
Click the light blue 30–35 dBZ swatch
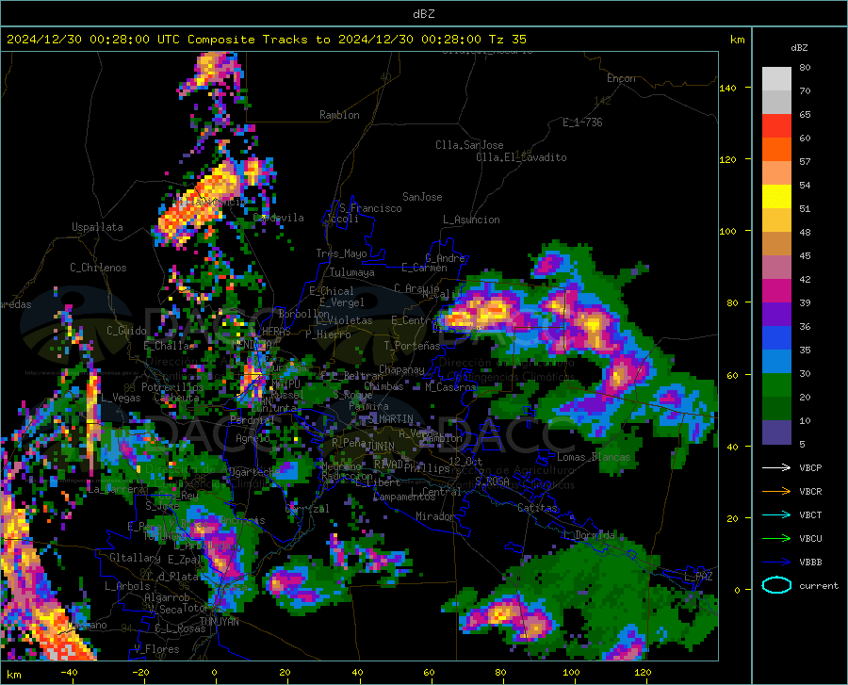point(776,362)
